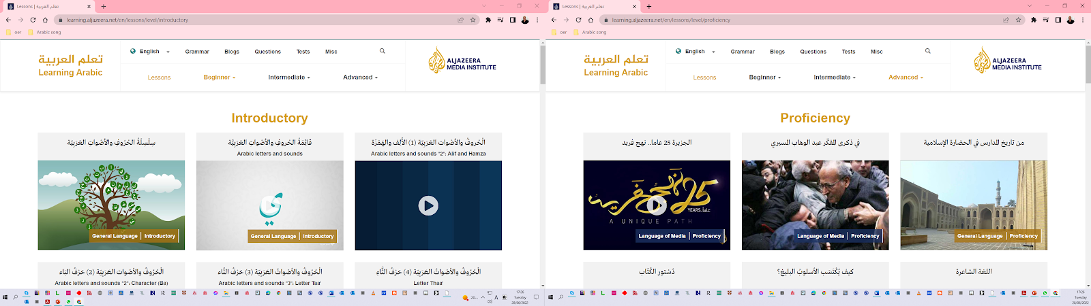Open a new tab in the left window

tap(104, 6)
